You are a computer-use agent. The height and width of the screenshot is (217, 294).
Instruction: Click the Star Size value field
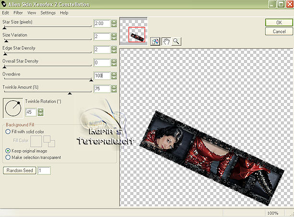(102, 24)
